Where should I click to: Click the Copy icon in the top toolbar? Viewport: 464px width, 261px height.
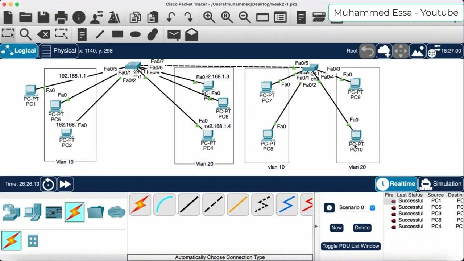coord(136,17)
